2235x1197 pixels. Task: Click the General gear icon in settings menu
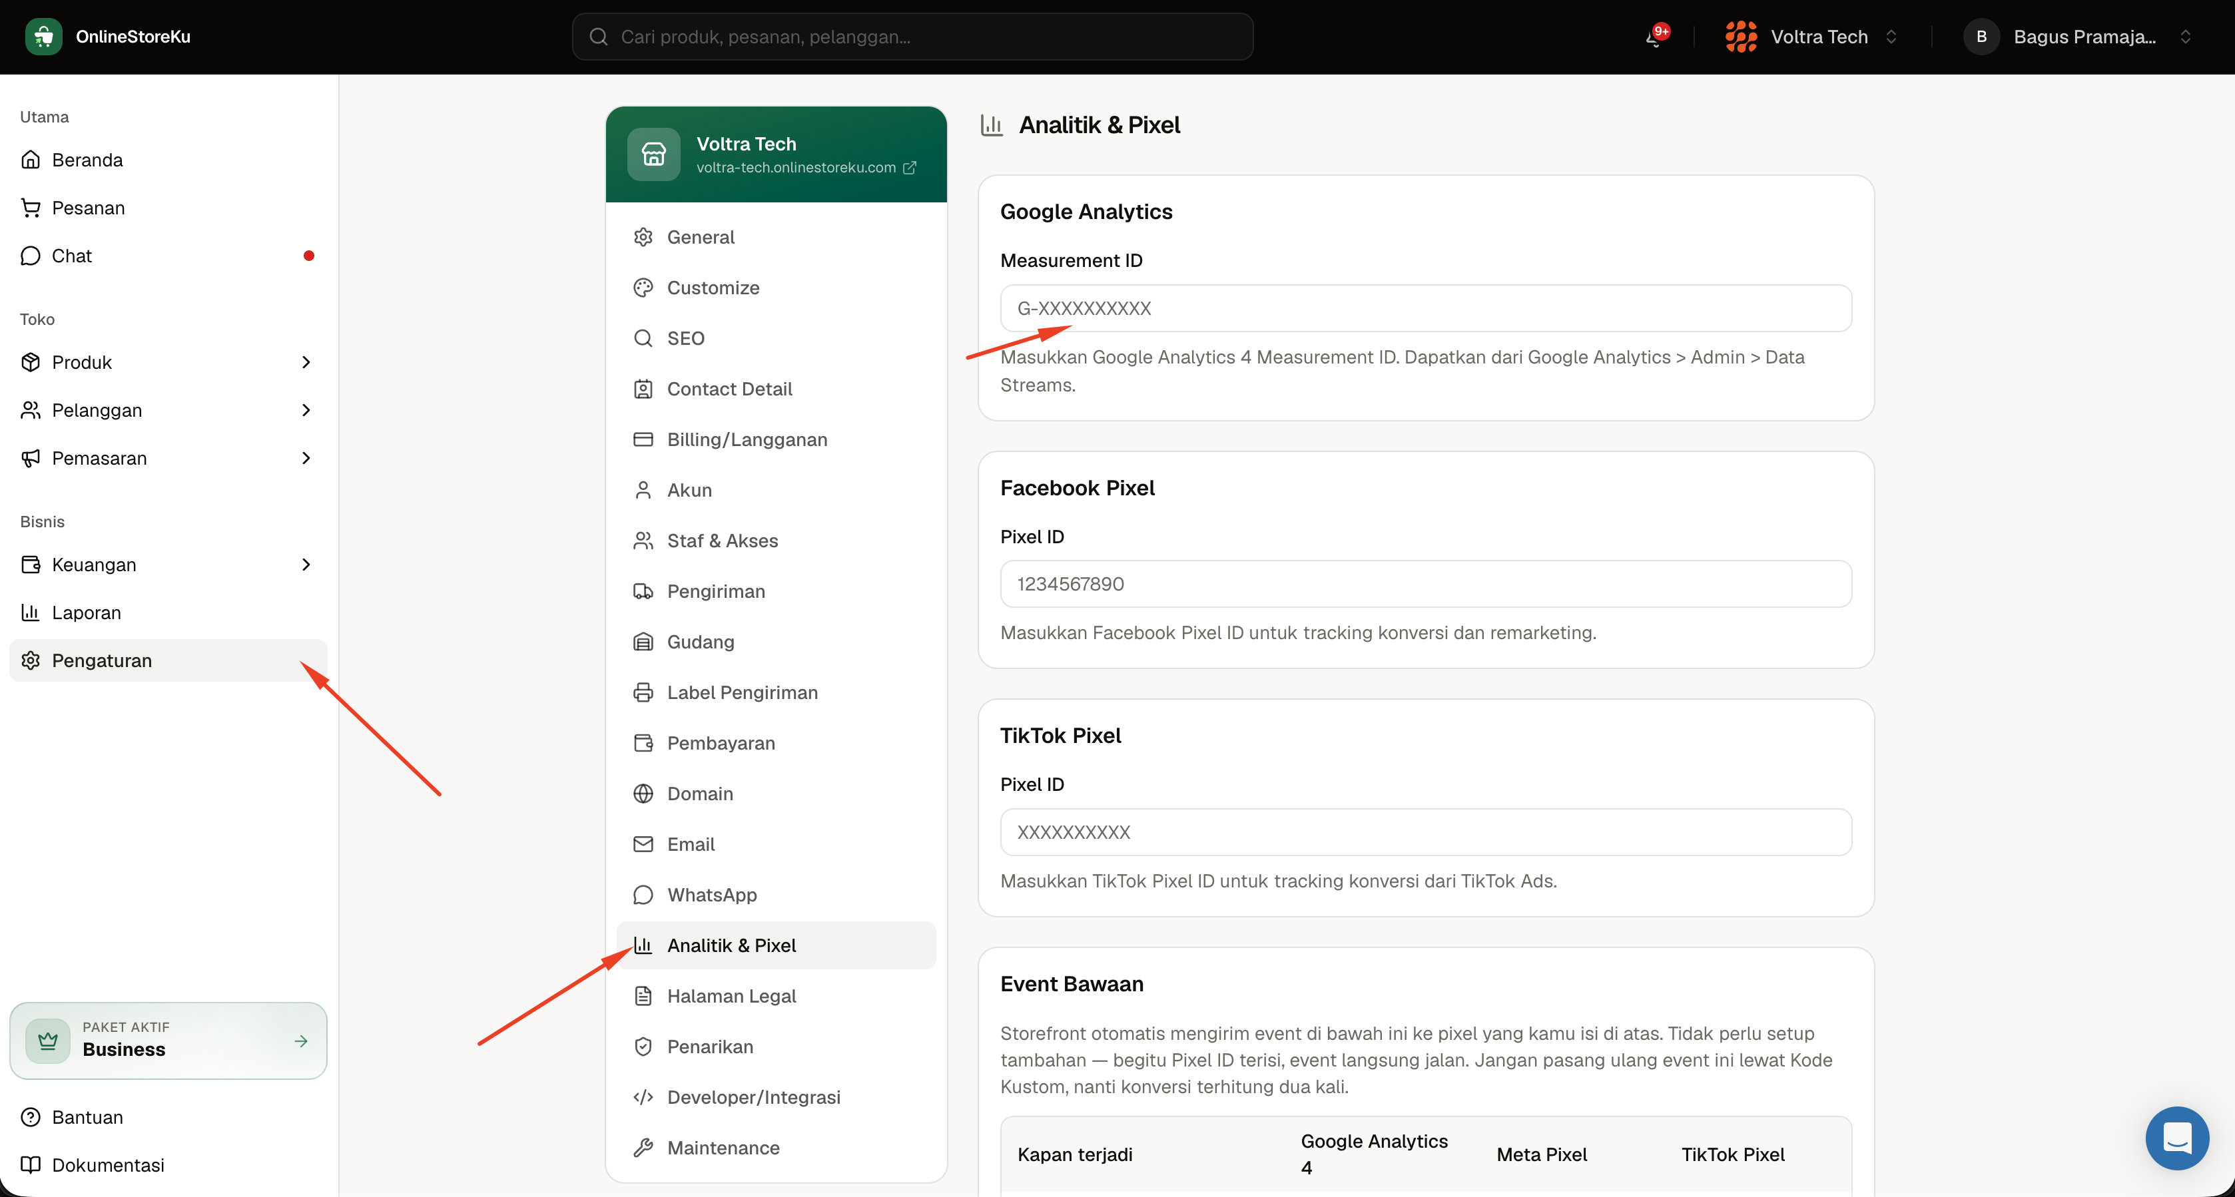click(643, 237)
